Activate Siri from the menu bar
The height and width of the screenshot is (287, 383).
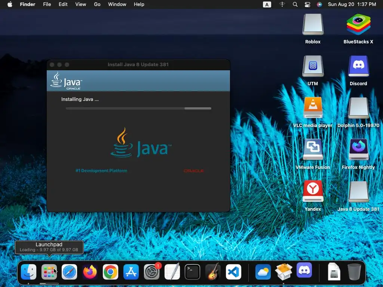point(319,4)
